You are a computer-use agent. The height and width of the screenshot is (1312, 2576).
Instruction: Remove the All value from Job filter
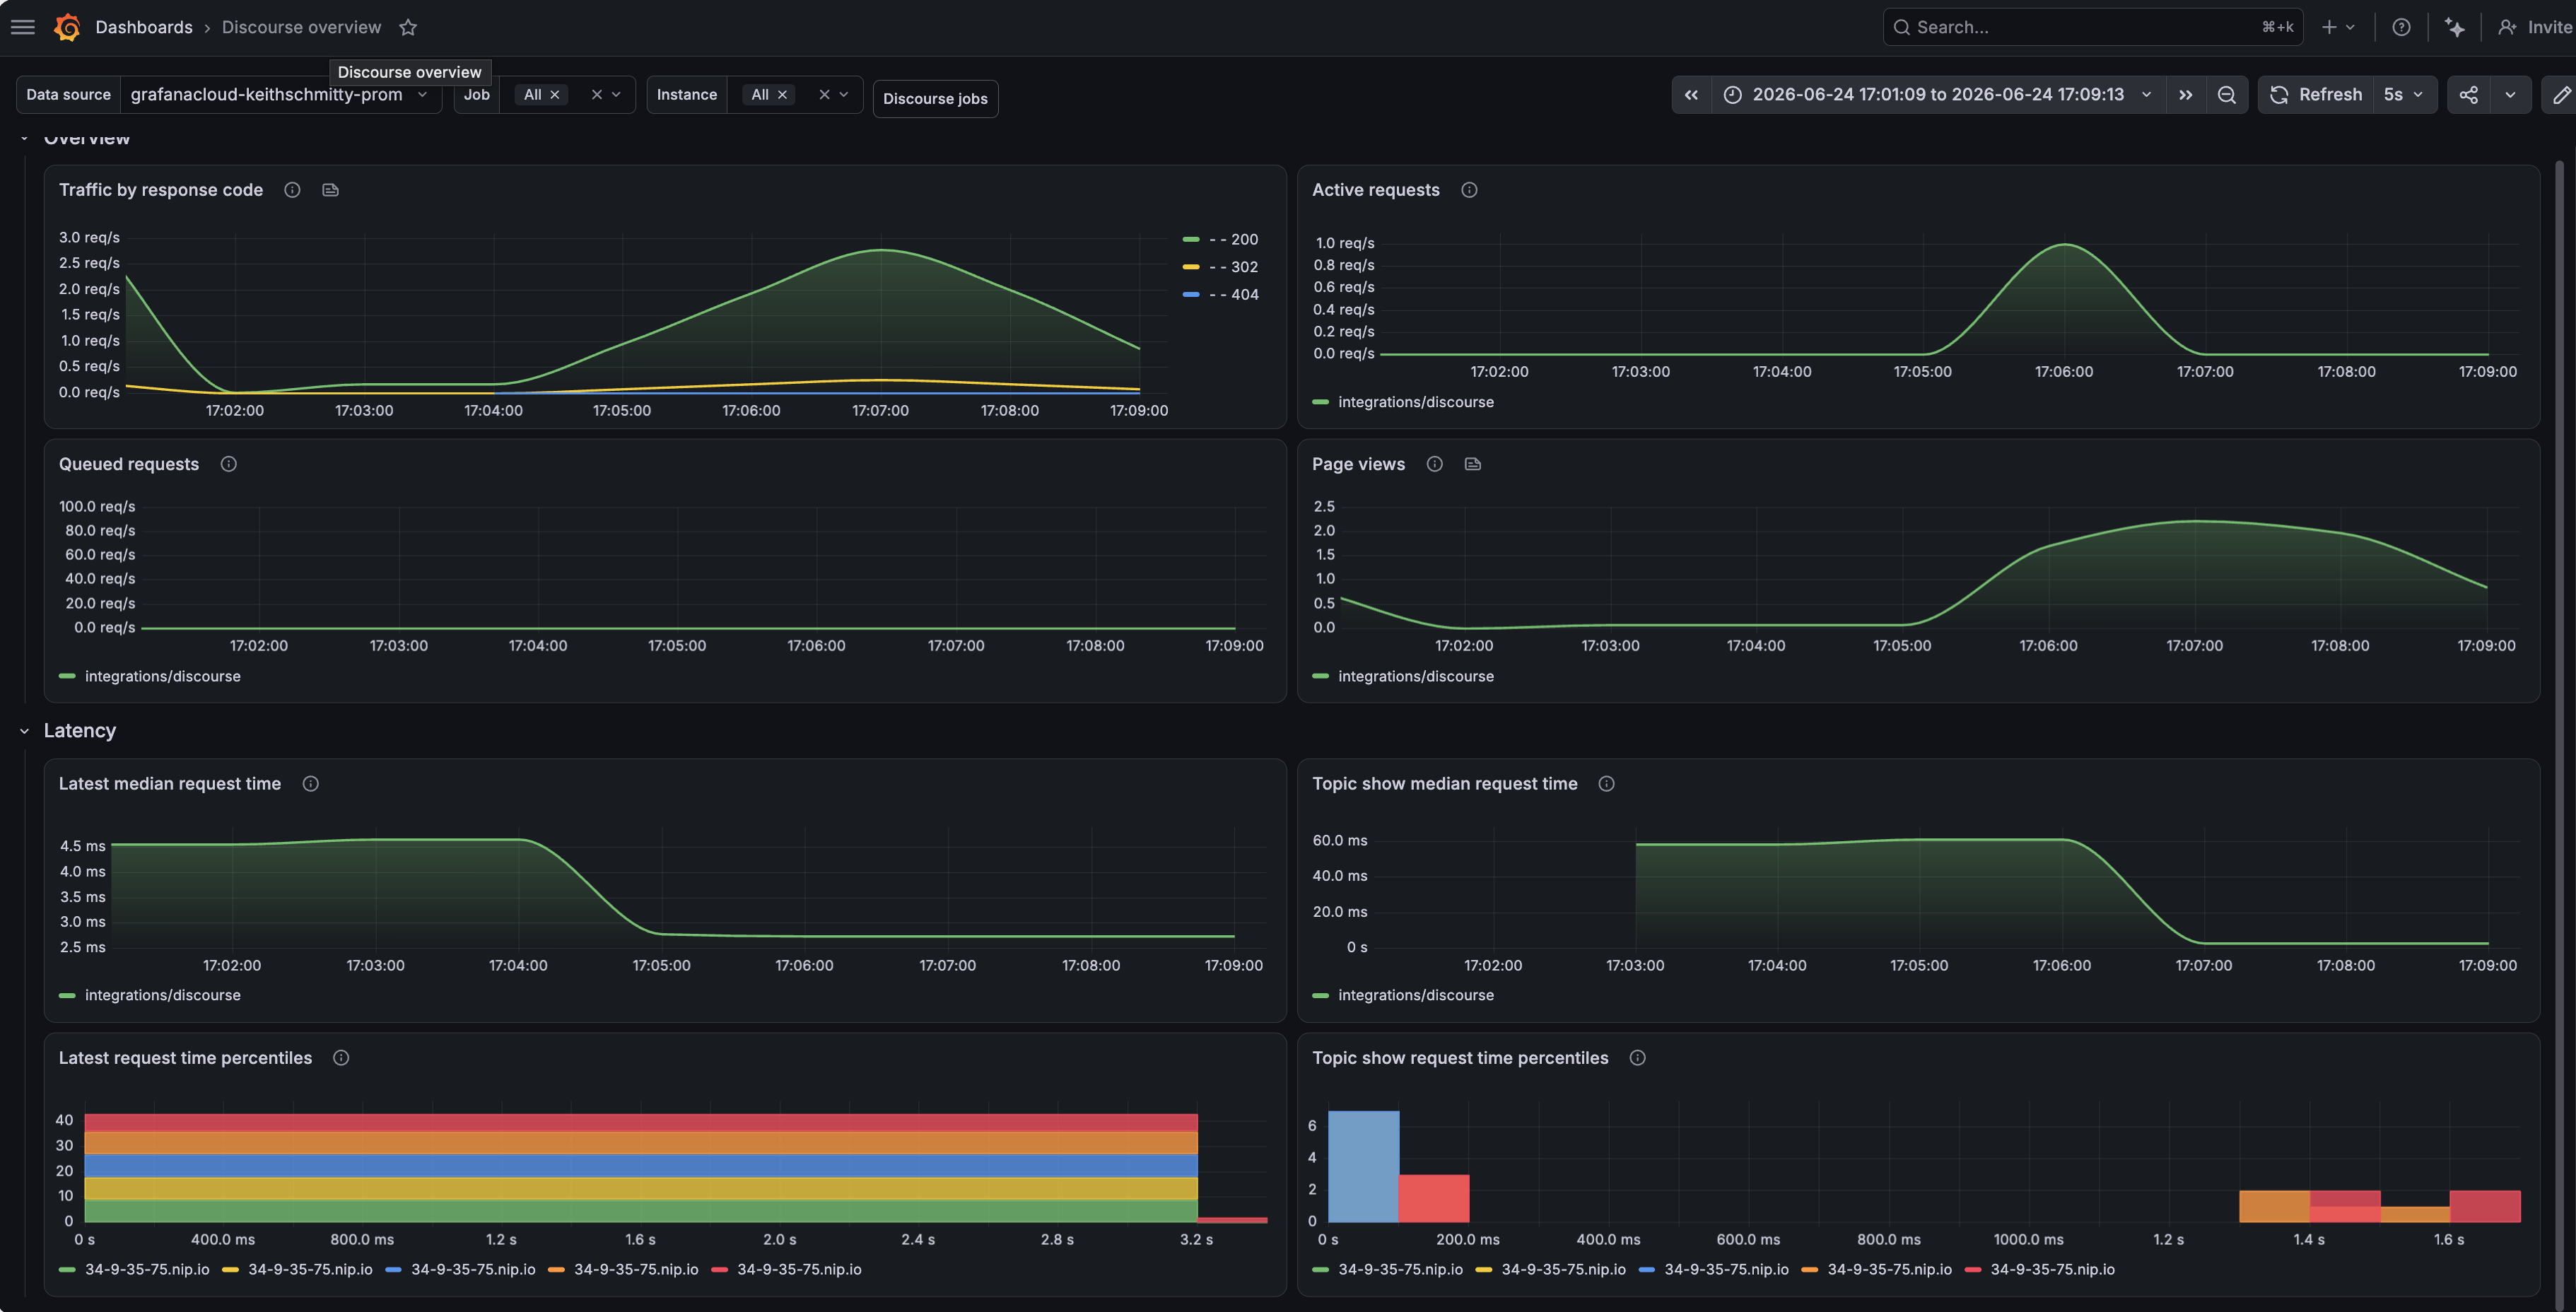pyautogui.click(x=555, y=94)
